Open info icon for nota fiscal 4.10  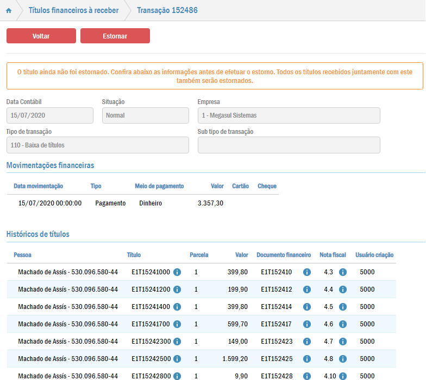click(343, 376)
